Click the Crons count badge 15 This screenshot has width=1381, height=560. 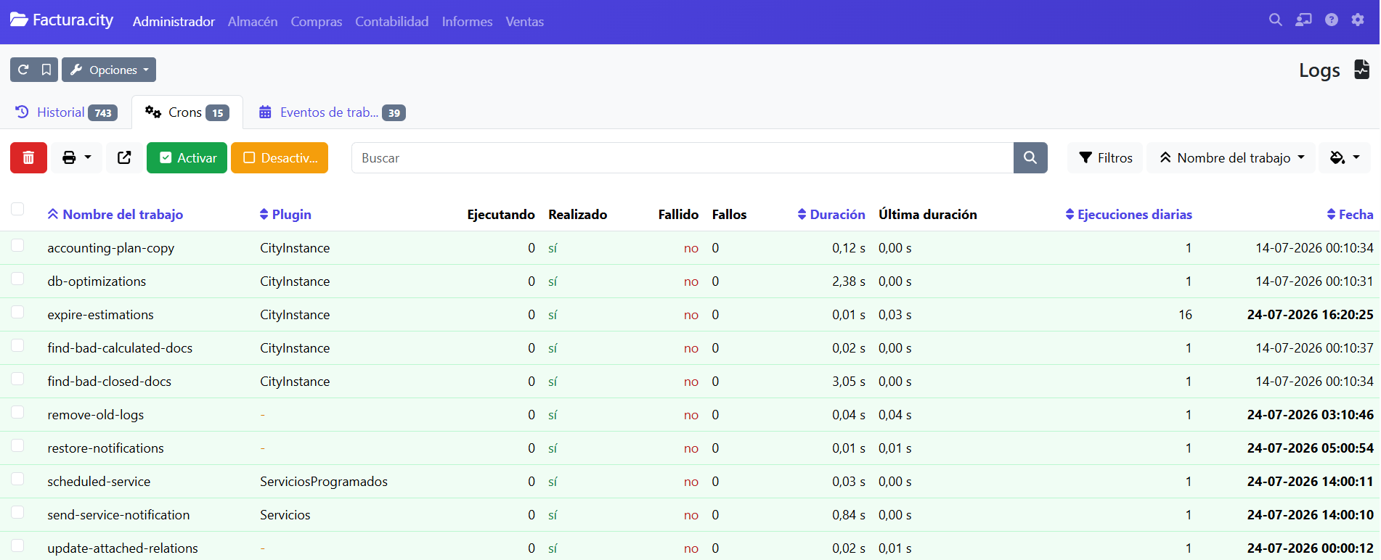click(x=218, y=113)
